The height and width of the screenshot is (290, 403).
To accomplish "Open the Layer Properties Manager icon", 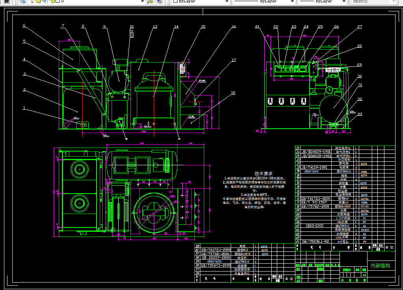I will point(23,2).
